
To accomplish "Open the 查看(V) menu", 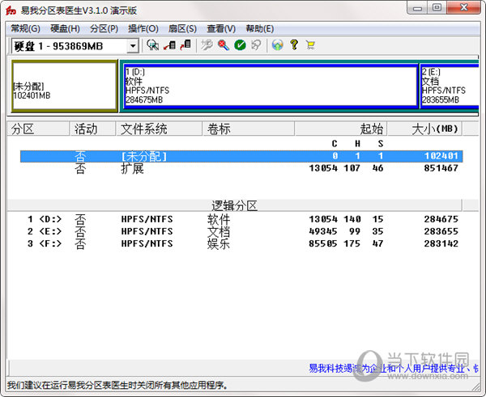I will (221, 29).
